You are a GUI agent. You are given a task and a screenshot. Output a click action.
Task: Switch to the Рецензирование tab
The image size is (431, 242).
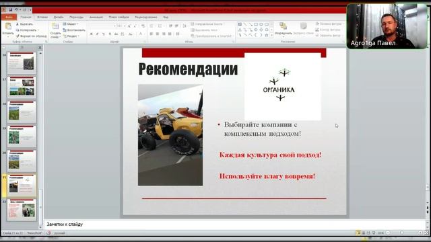146,17
